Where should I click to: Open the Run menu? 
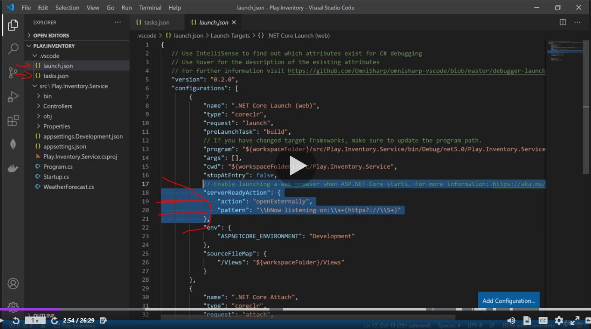[127, 7]
